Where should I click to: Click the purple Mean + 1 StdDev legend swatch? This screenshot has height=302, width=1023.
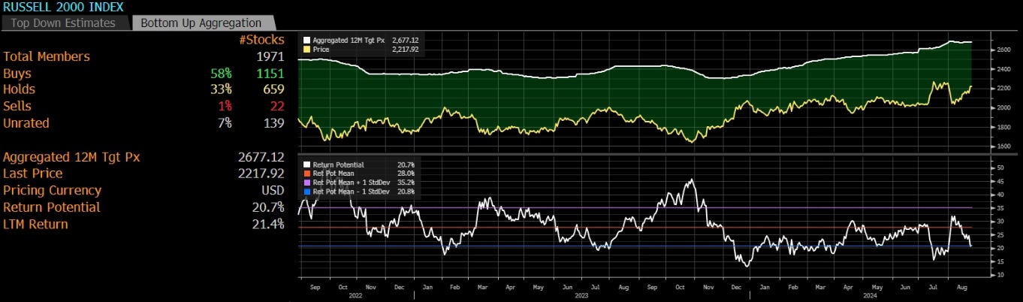point(306,183)
